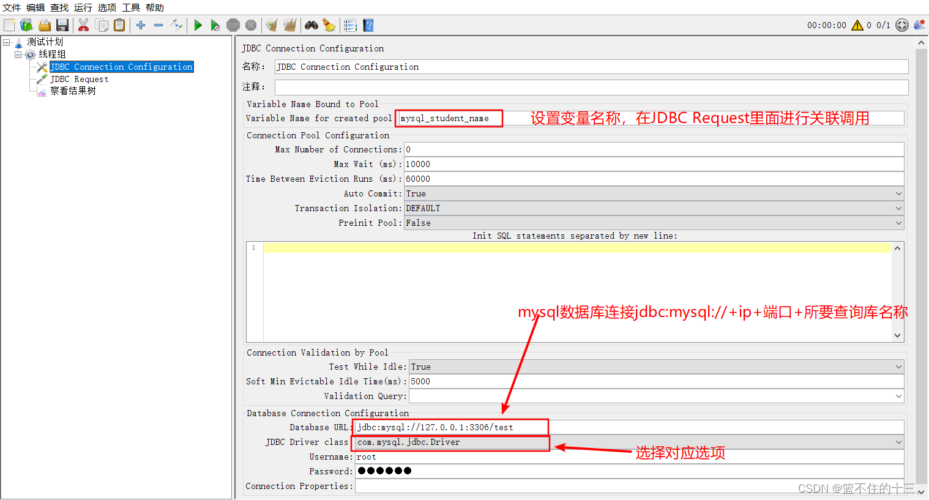Collapse the 测试计划 tree node
Image resolution: width=929 pixels, height=500 pixels.
pyautogui.click(x=7, y=42)
